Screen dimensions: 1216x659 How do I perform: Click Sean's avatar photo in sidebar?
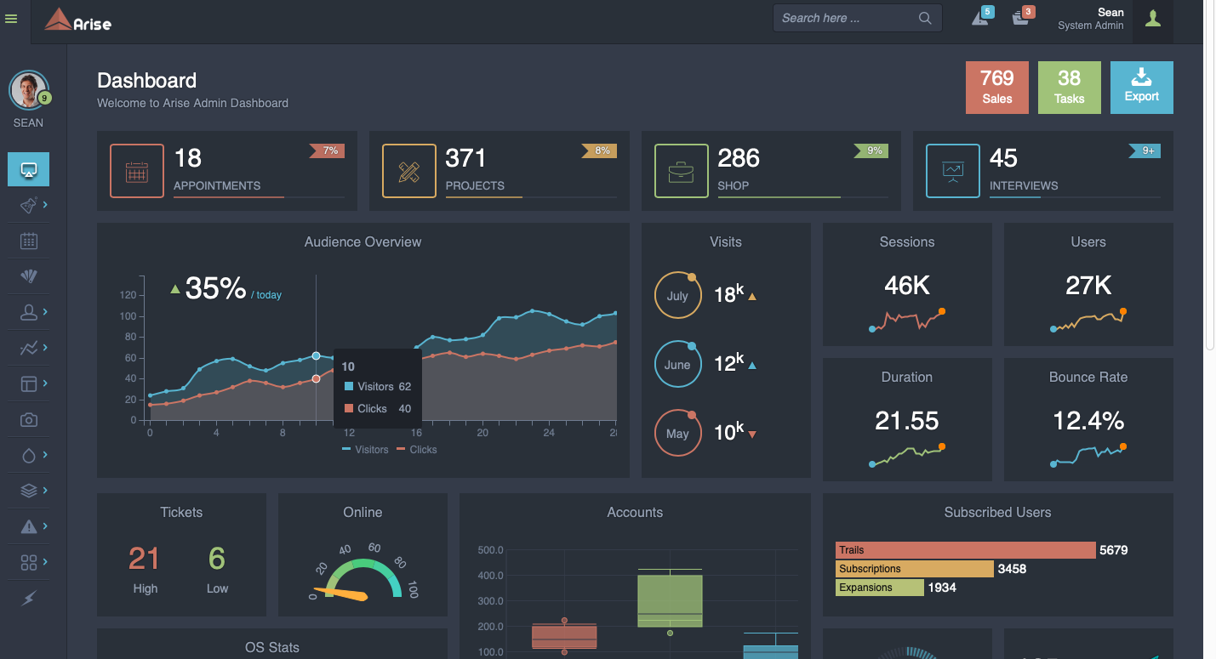click(28, 89)
